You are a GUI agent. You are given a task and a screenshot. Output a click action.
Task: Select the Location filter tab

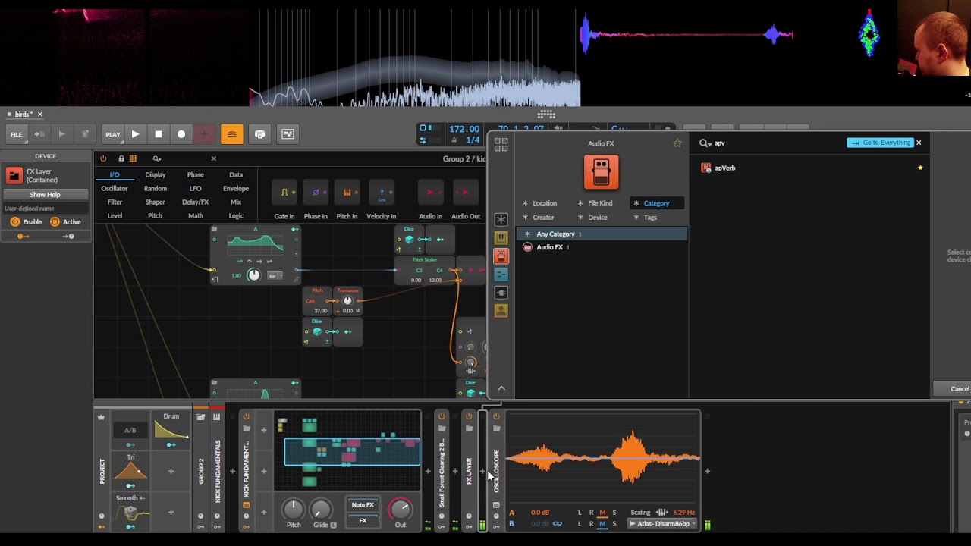click(544, 203)
